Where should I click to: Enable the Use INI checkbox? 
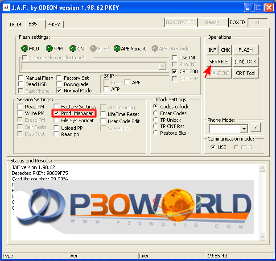174,58
